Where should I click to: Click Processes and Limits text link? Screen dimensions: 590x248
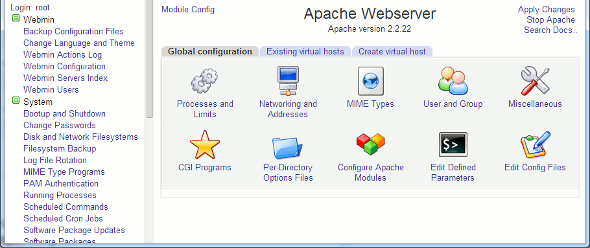pos(205,109)
